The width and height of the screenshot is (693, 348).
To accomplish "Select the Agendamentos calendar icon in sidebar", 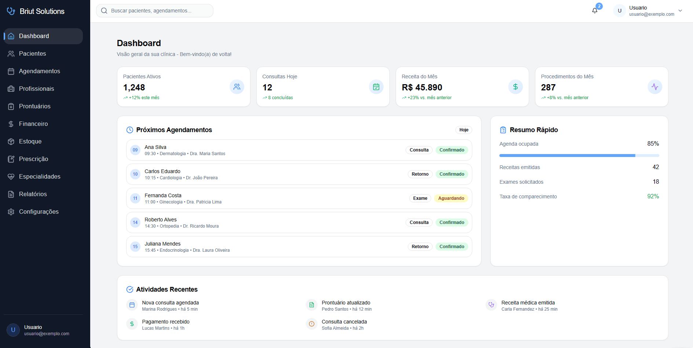I will pyautogui.click(x=11, y=71).
